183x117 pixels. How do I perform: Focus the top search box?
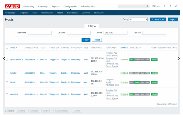coord(134,6)
